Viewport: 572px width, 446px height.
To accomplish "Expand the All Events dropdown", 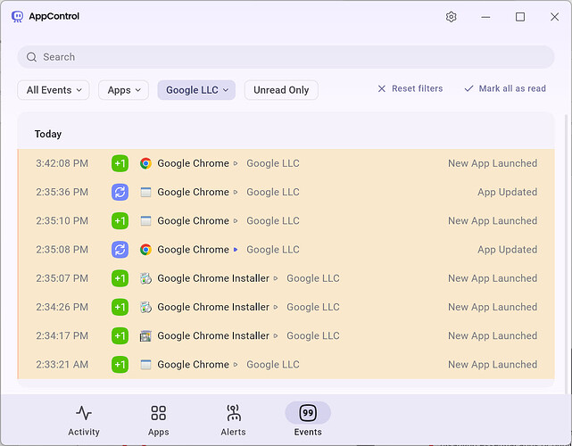I will (54, 90).
